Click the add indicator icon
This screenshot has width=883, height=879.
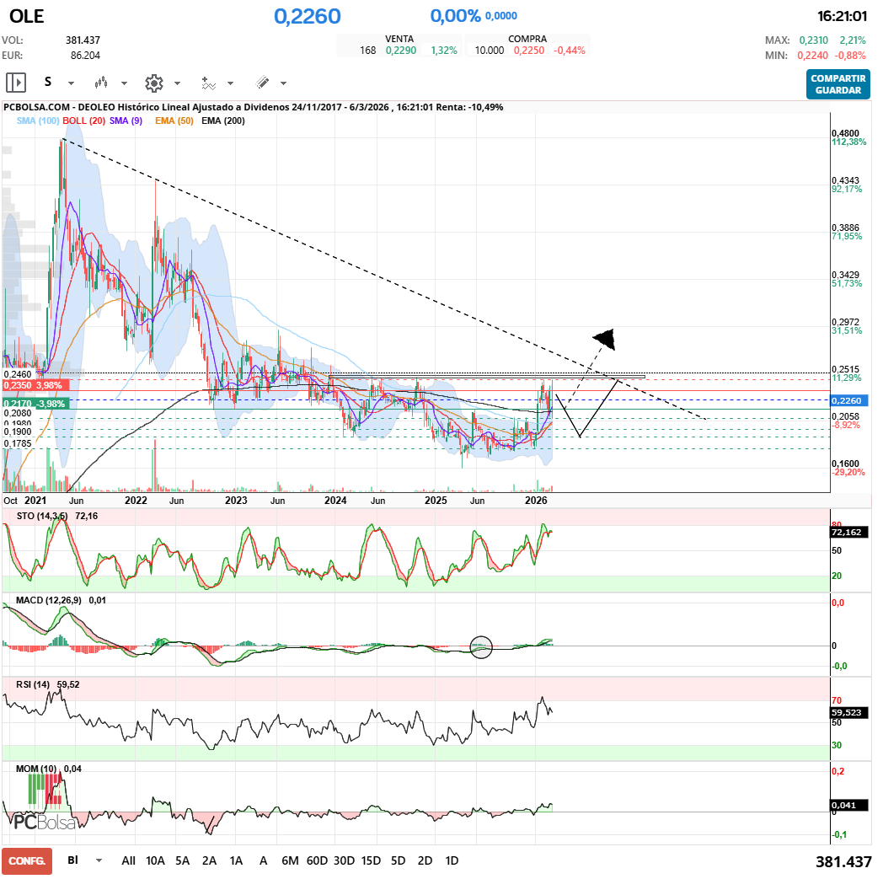click(x=208, y=83)
